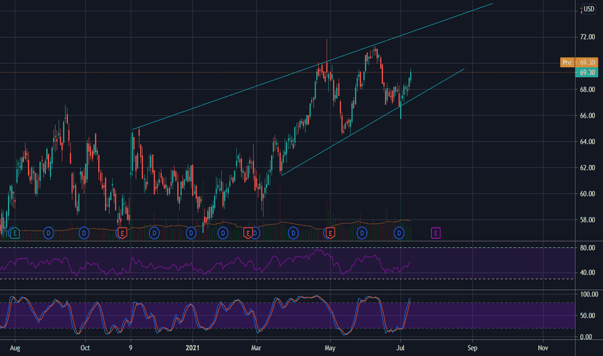Click the Stochastic 0.00 scale label
The width and height of the screenshot is (603, 356).
click(x=586, y=337)
